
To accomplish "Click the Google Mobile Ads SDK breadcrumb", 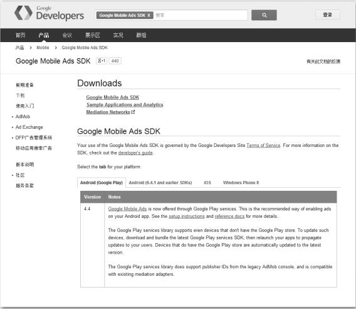I will tap(85, 48).
